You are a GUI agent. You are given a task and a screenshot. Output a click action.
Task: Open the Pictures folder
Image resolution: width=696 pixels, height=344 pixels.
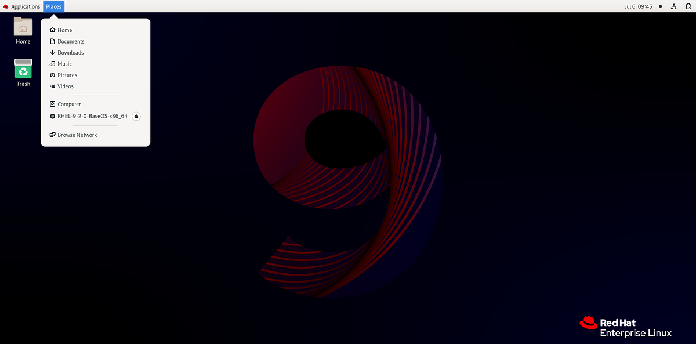point(67,75)
